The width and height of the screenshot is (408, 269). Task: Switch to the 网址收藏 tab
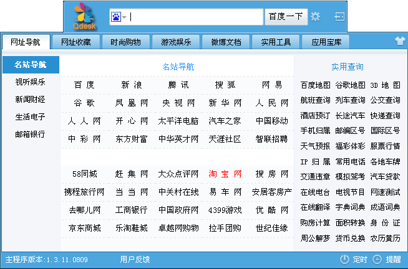76,42
